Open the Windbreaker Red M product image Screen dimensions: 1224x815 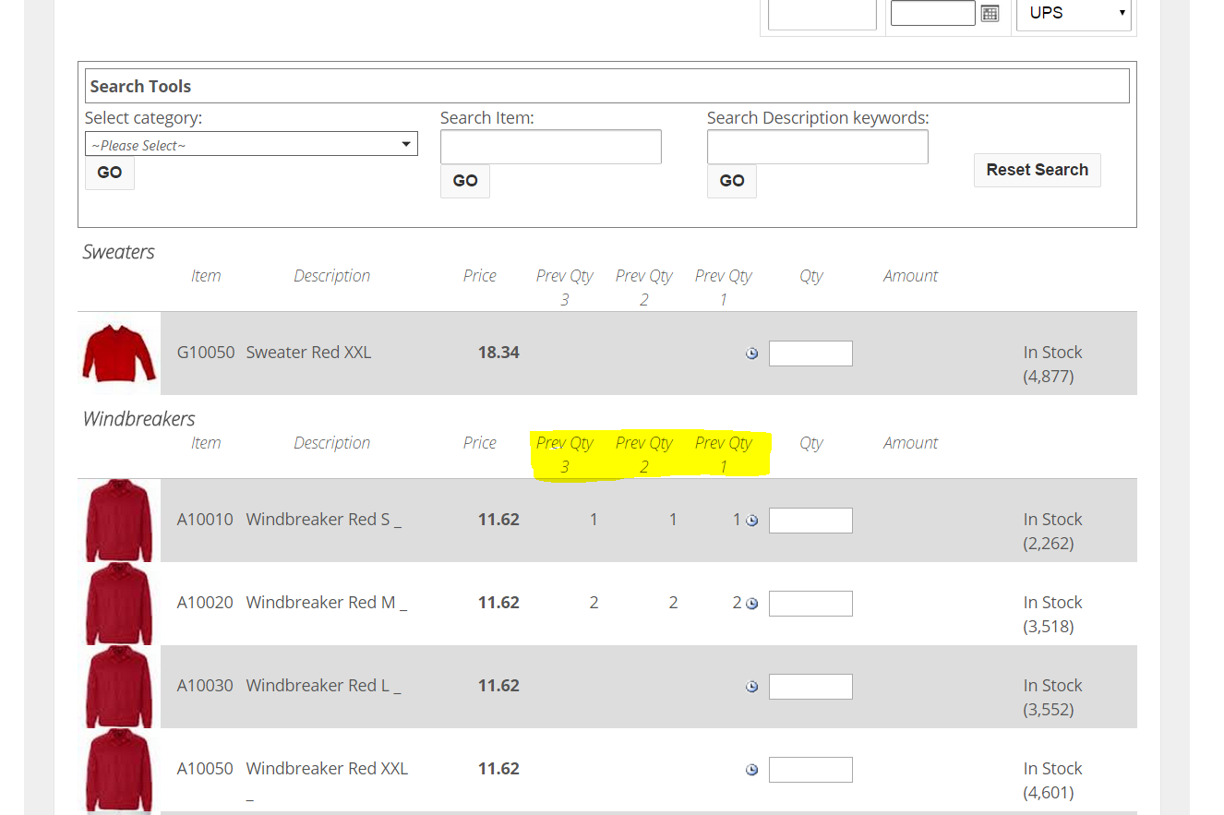[x=119, y=603]
